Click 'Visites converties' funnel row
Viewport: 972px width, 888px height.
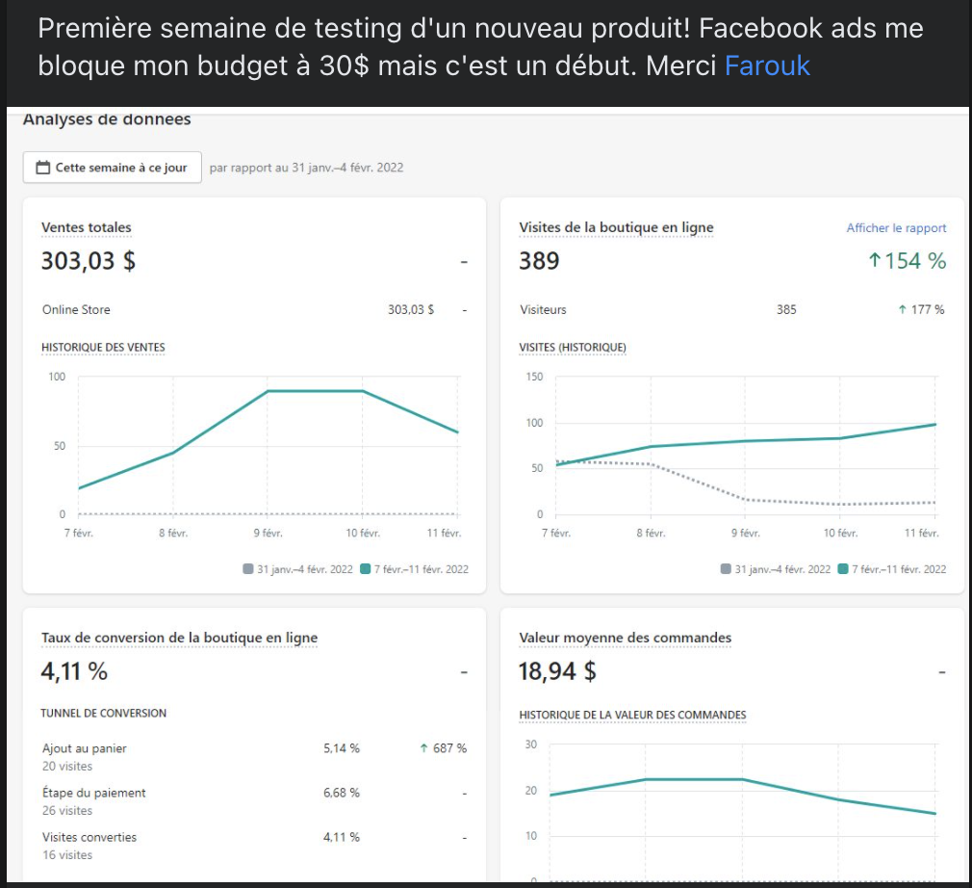(90, 837)
